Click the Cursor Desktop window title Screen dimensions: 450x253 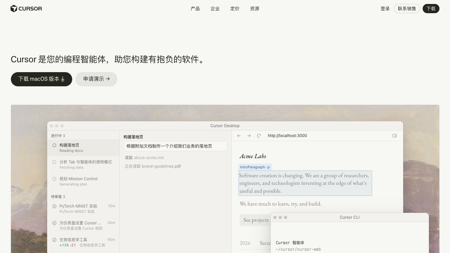click(x=225, y=126)
